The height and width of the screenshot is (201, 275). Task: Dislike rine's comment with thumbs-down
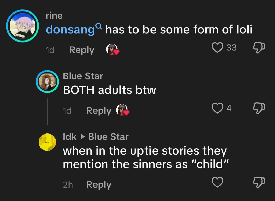[259, 48]
